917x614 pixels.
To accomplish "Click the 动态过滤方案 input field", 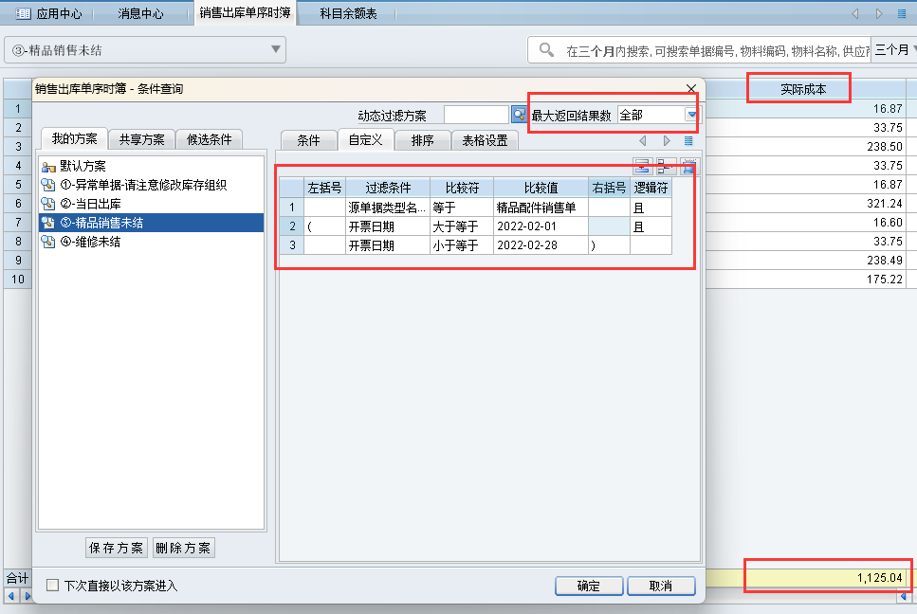I will 476,115.
